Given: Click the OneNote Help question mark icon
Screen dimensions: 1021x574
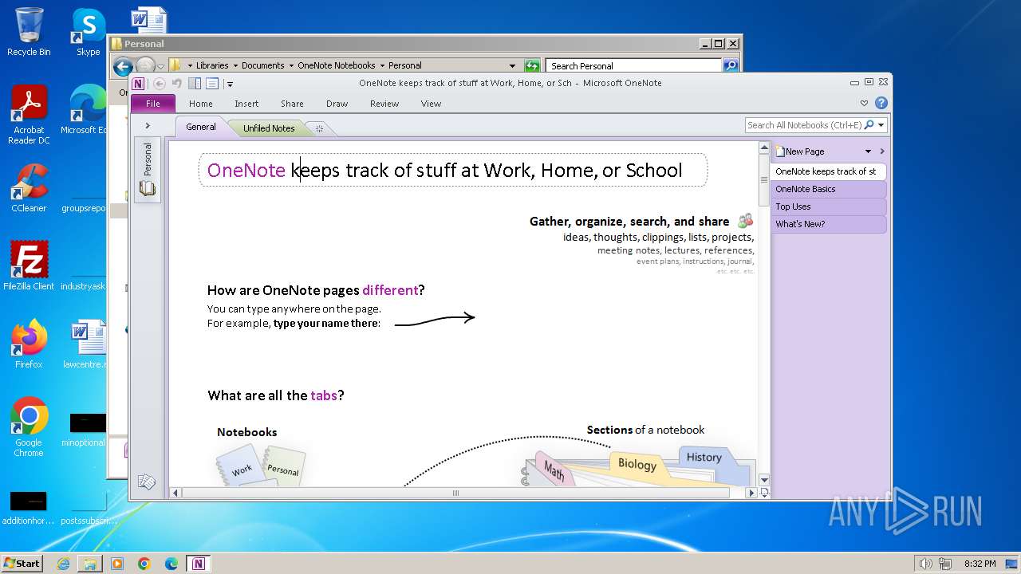Looking at the screenshot, I should coord(881,103).
